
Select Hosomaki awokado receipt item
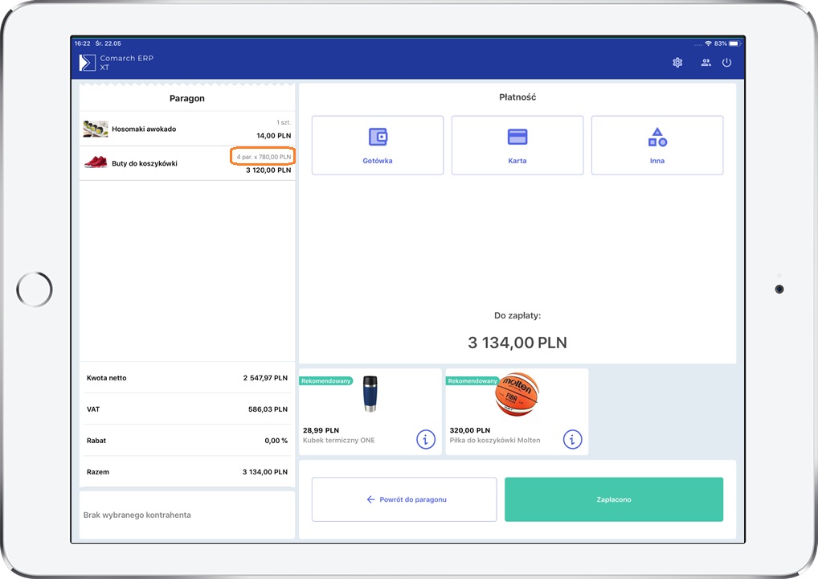click(186, 129)
